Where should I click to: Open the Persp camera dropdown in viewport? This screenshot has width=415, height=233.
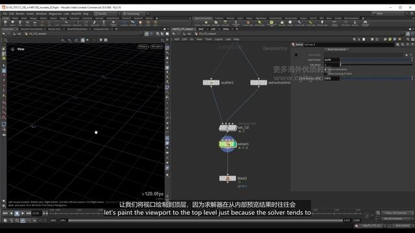[143, 47]
